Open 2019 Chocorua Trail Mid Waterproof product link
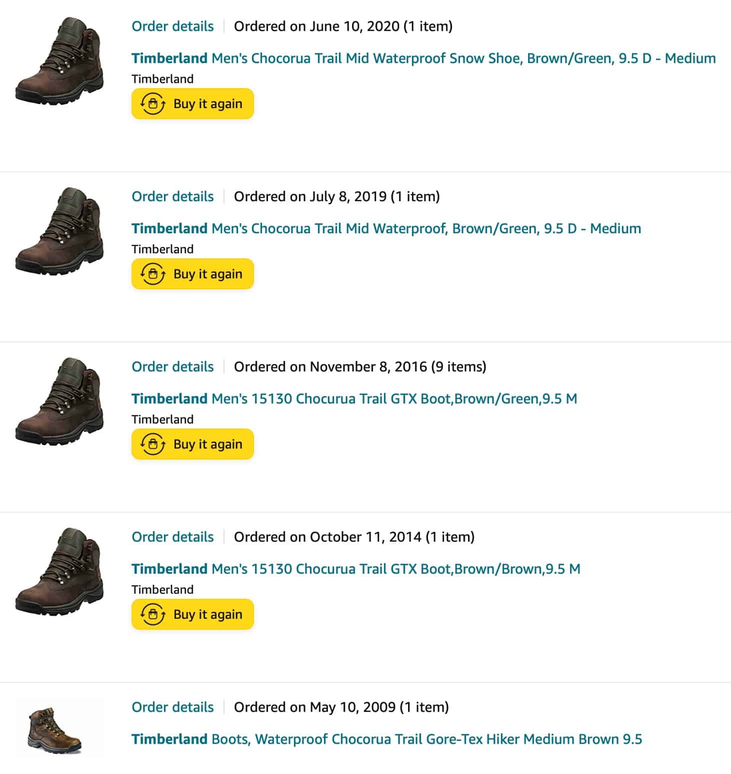Image resolution: width=731 pixels, height=774 pixels. point(386,228)
